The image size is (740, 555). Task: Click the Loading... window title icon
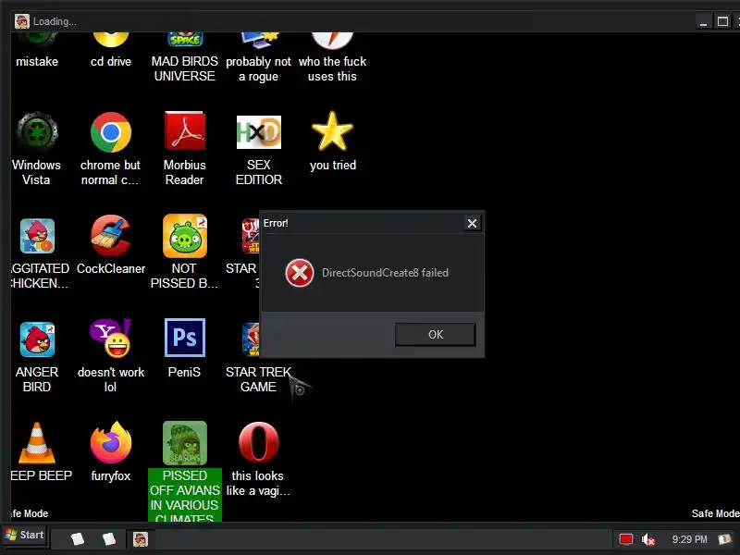pos(21,21)
